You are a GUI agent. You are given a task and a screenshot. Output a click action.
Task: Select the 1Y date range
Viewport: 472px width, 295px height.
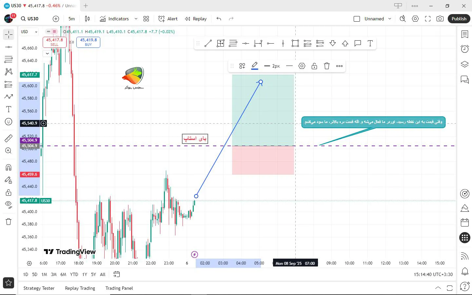point(85,274)
